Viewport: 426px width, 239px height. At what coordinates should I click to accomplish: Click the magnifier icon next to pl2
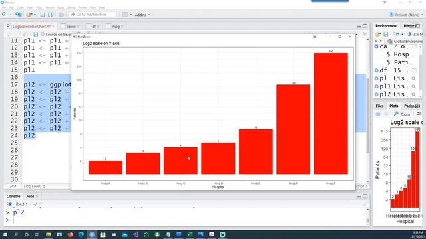(x=413, y=94)
